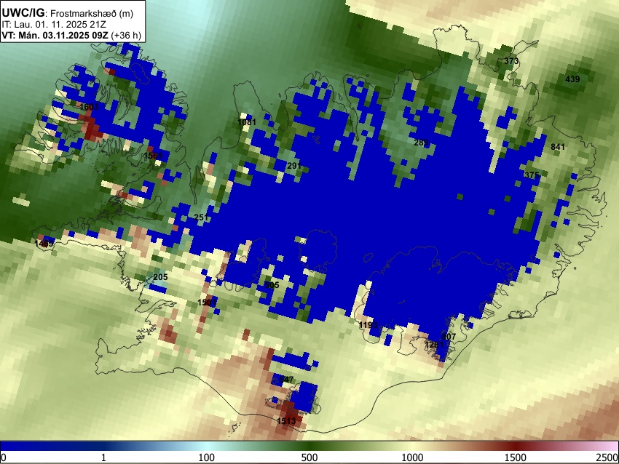Click the 1193 value label
Screen dimensions: 619x464
[368, 325]
